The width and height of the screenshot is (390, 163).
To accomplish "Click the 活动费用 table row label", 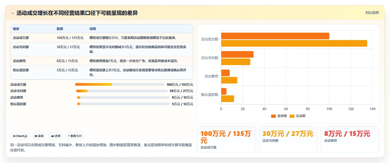I will (x=19, y=61).
